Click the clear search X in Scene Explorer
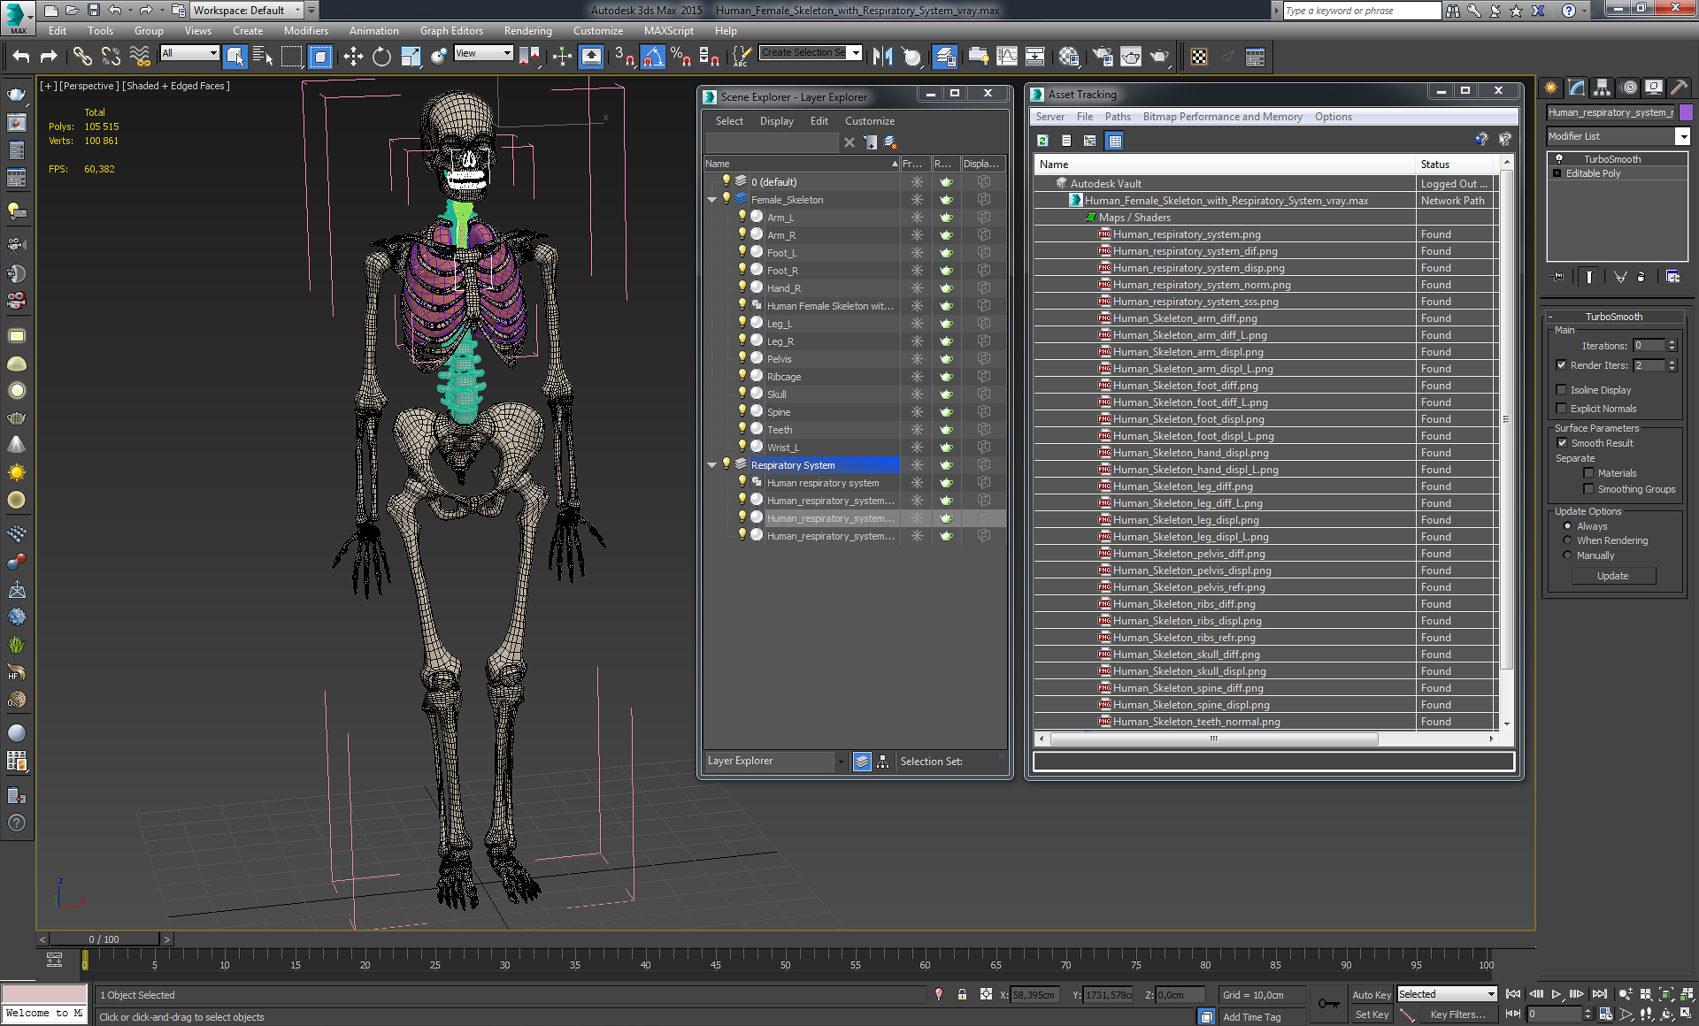The width and height of the screenshot is (1699, 1026). (x=849, y=142)
